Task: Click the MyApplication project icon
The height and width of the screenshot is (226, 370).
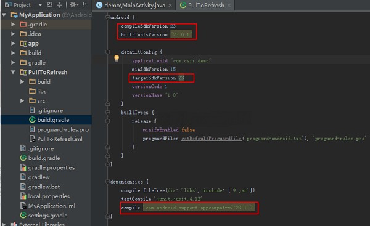Action: coord(14,15)
